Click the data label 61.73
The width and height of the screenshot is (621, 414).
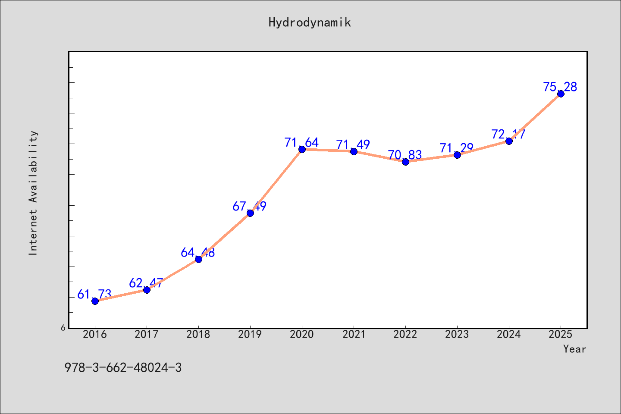(x=94, y=295)
